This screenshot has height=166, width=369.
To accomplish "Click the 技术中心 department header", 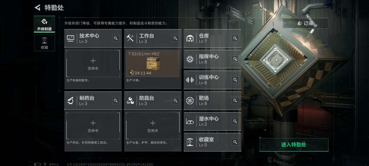I will coord(93,38).
